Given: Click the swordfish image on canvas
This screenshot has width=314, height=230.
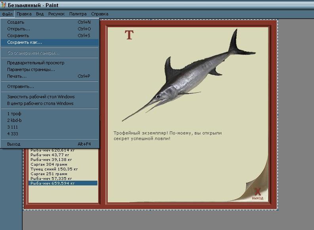Looking at the screenshot, I should point(188,75).
